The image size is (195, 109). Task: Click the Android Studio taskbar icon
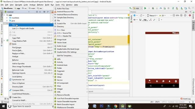[122, 106]
